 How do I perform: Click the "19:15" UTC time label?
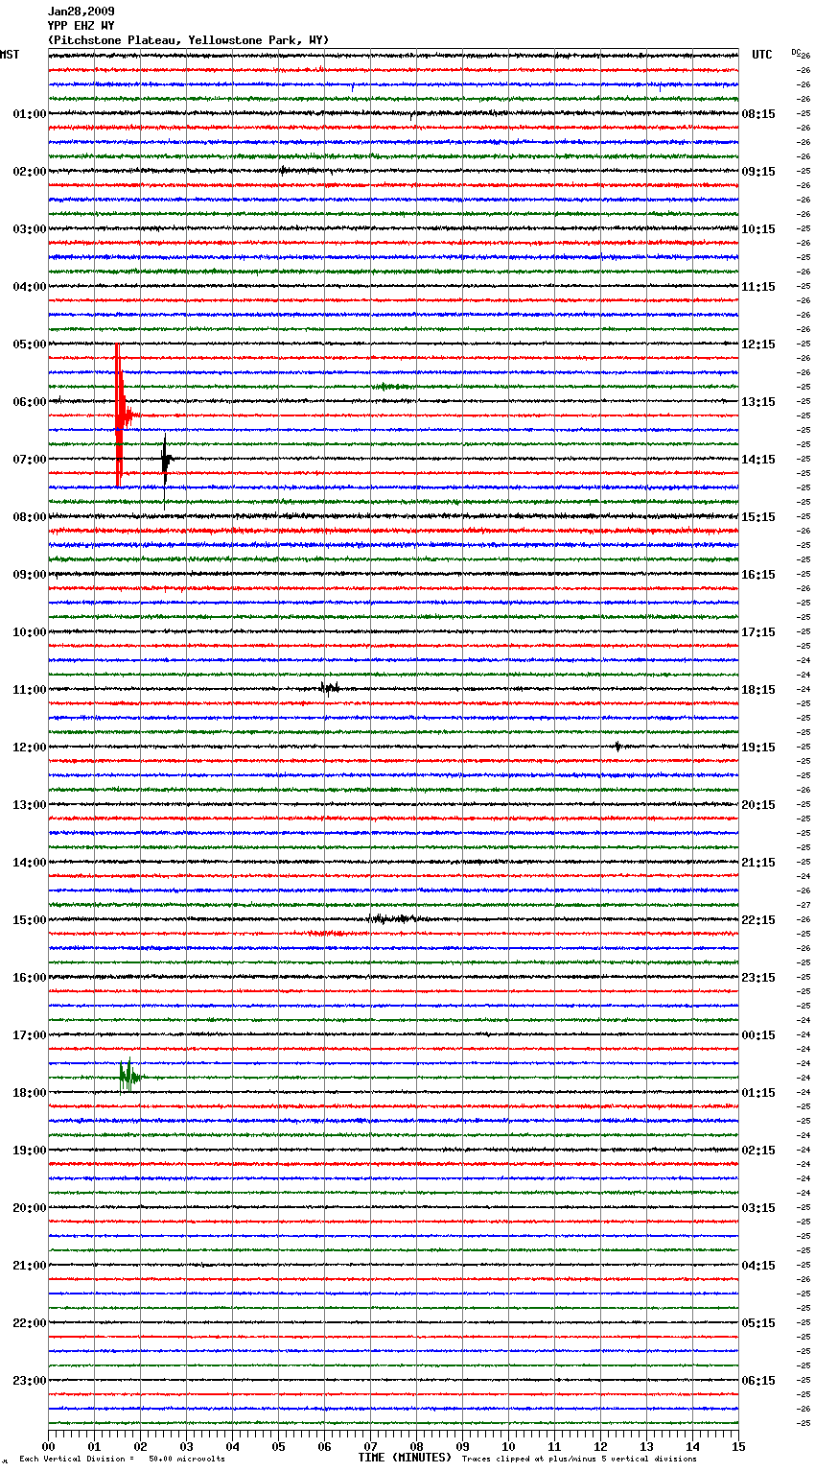[x=758, y=748]
